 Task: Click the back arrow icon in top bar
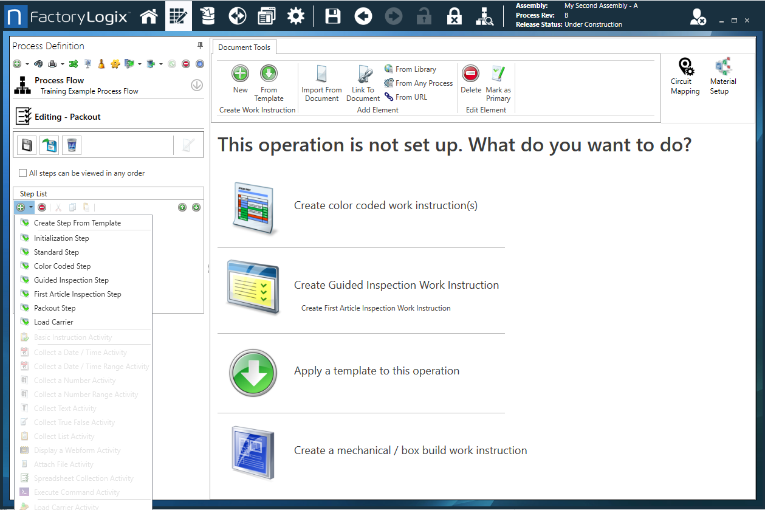363,16
